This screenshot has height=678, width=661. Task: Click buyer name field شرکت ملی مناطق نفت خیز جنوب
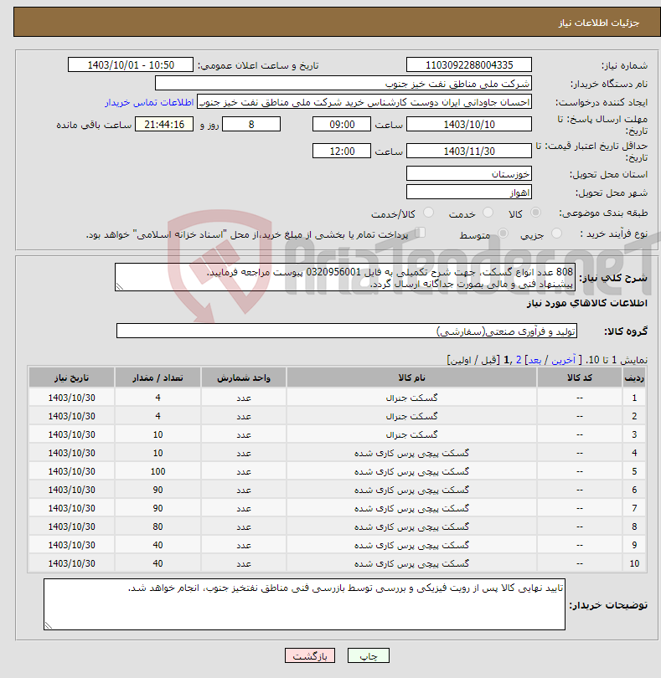click(x=343, y=84)
